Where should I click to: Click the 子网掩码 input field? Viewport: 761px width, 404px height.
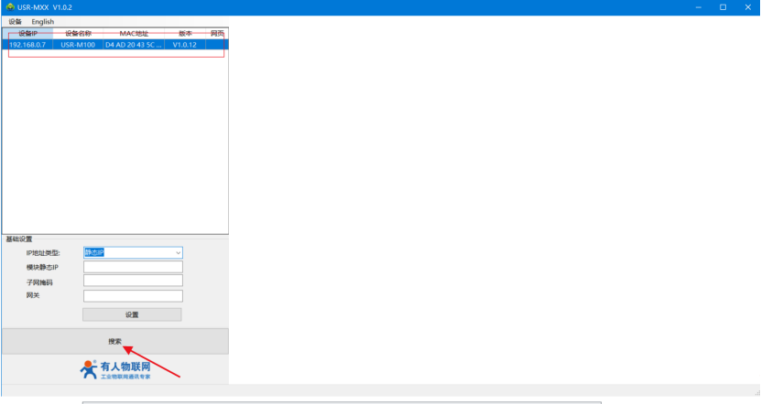(x=133, y=282)
